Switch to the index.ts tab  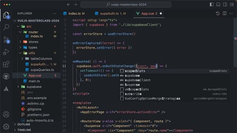(74, 13)
